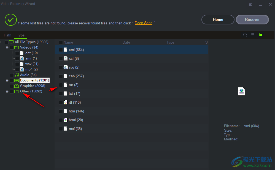Select the mp4 (2) tree item
The height and width of the screenshot is (170, 275).
pyautogui.click(x=31, y=69)
